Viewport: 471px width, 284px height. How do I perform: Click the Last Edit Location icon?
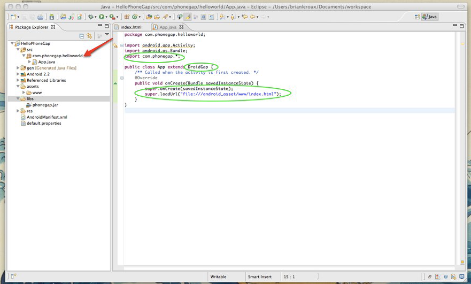pyautogui.click(x=244, y=17)
